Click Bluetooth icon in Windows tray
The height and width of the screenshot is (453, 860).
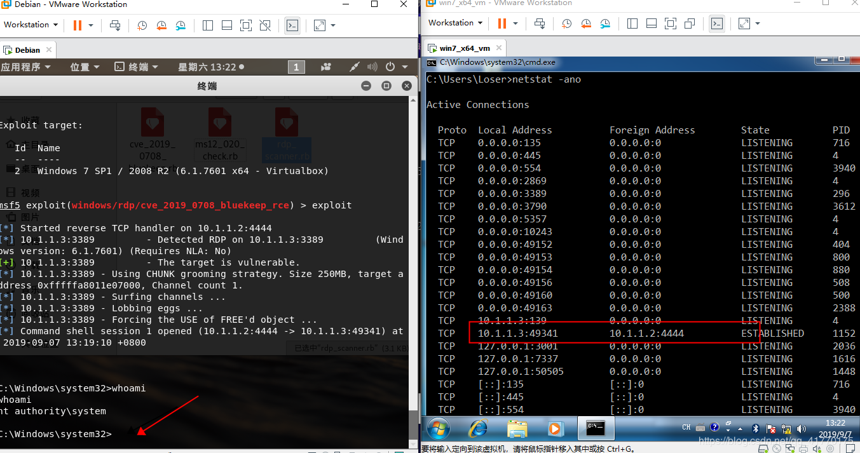coord(755,428)
